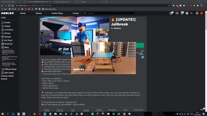Expand the system tray hidden icons chevron
207x116 pixels.
coord(175,114)
